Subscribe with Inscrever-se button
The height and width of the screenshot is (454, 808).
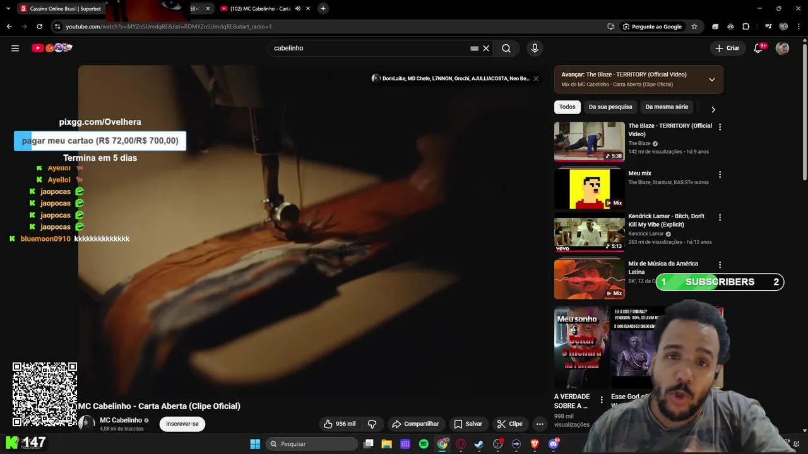[x=182, y=424]
